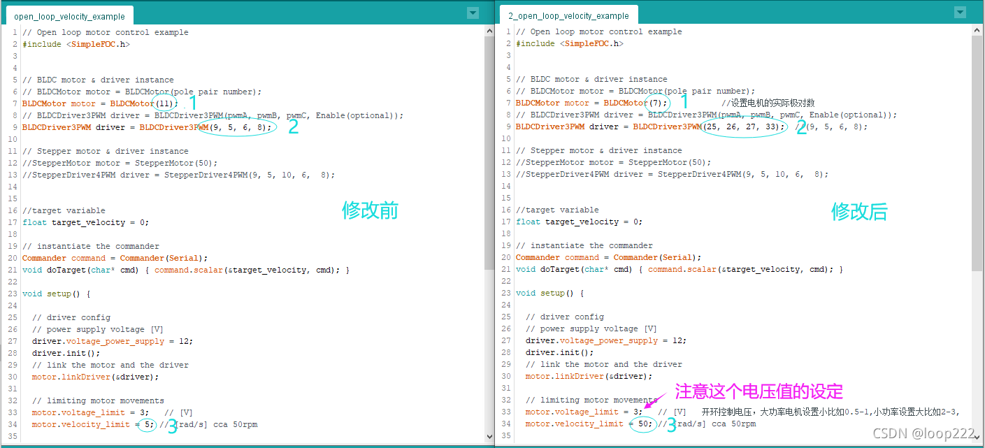The image size is (985, 448).
Task: Click 'driver.init();' in the open_loop_velocity_example editor
Action: pyautogui.click(x=66, y=353)
